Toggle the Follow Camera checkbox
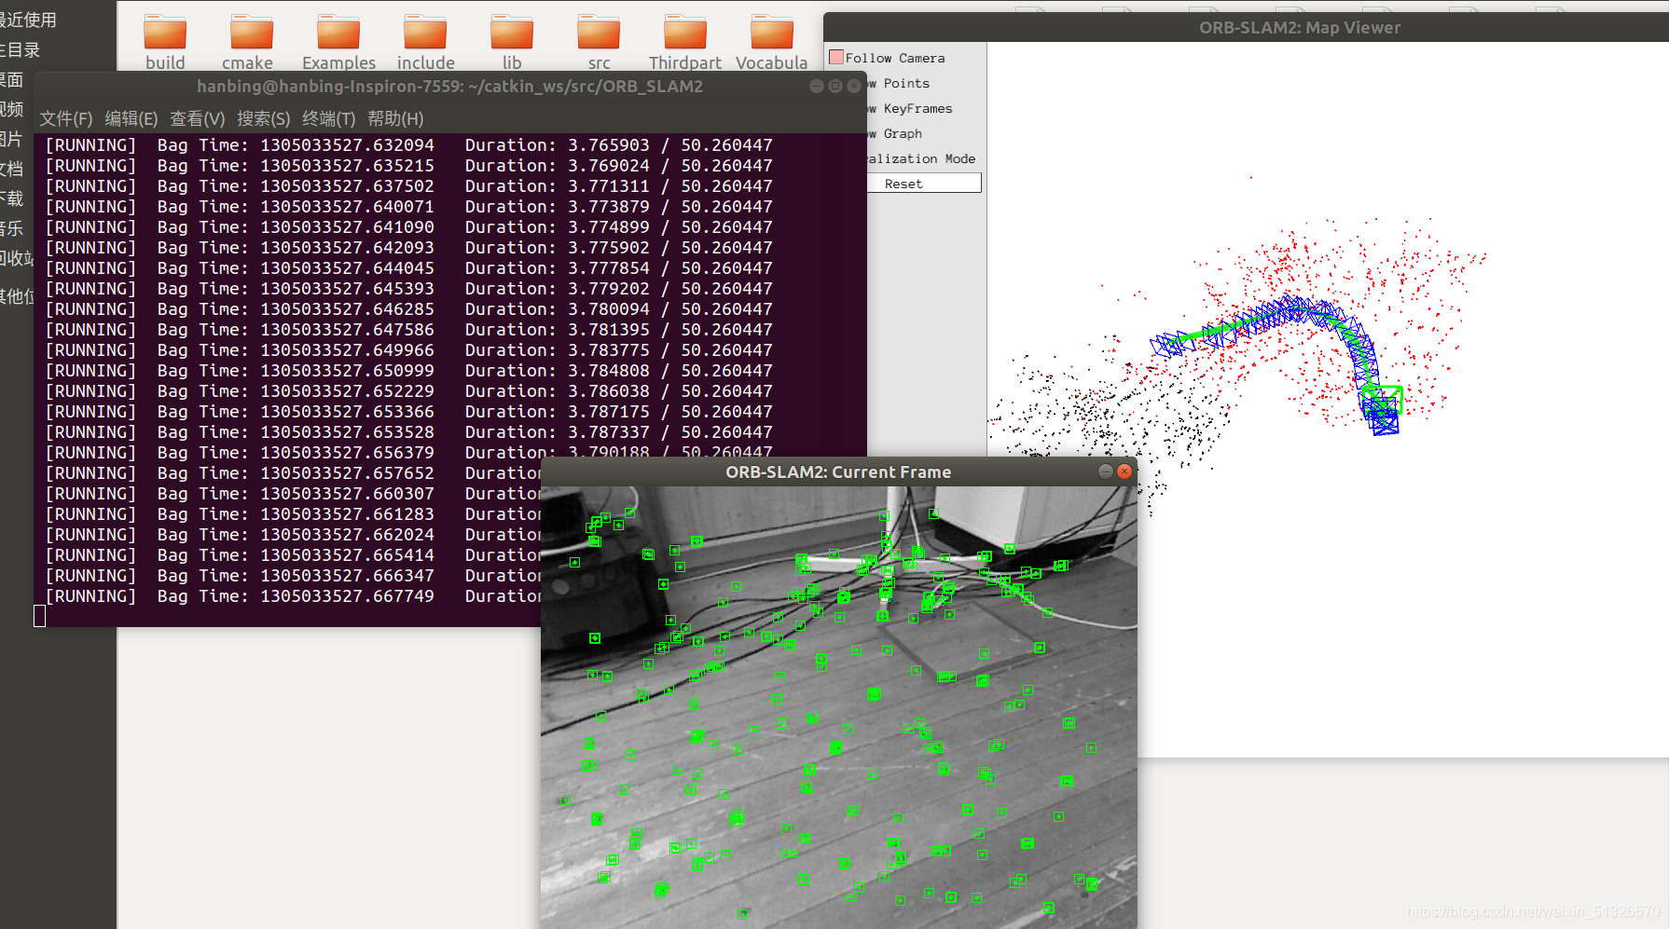The height and width of the screenshot is (929, 1669). (x=836, y=58)
